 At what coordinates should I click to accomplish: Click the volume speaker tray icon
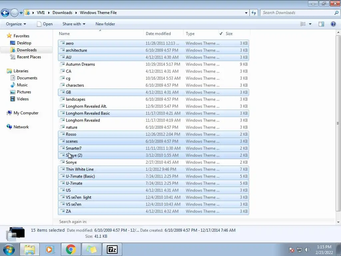pos(307,250)
